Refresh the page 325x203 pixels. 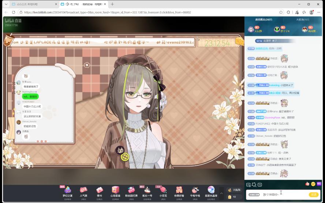coord(14,12)
